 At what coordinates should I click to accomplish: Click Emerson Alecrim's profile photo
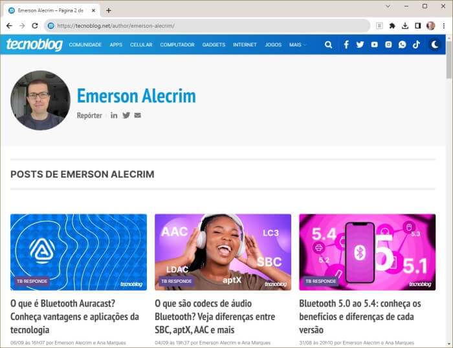(40, 100)
